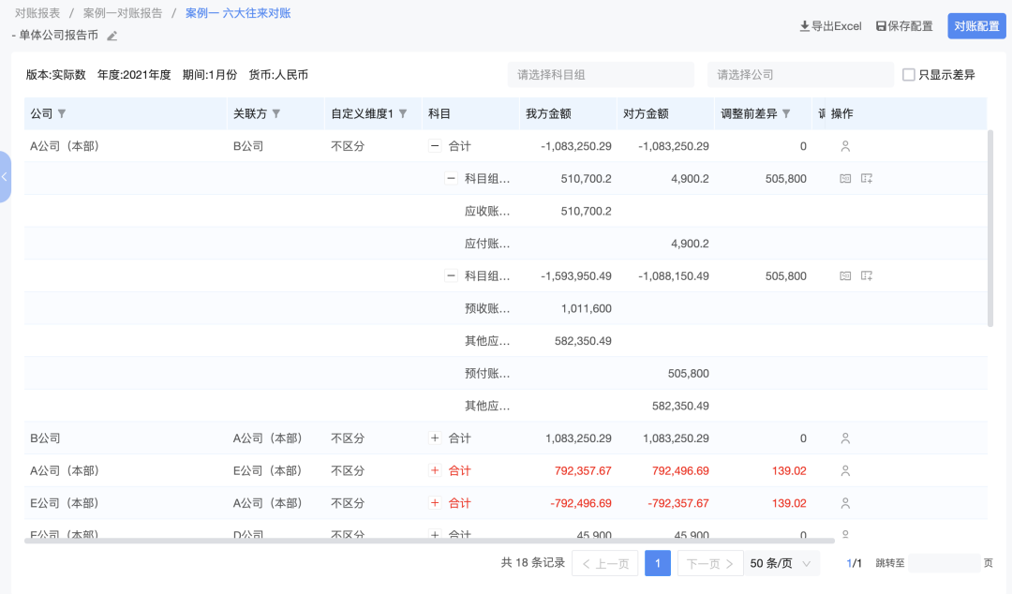Click the person icon in A公司 合计 row

click(x=845, y=145)
